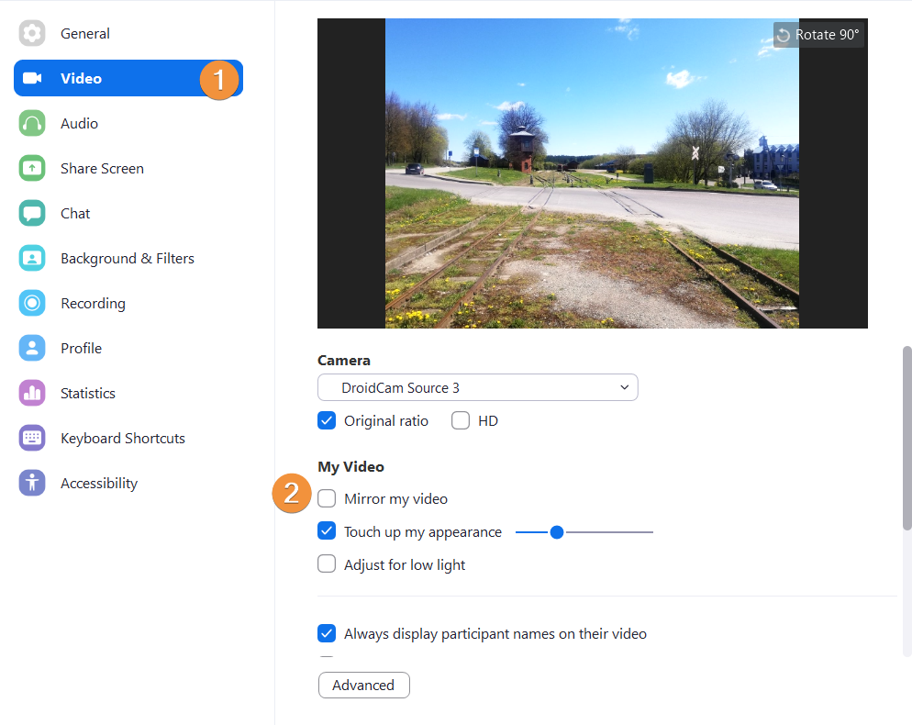This screenshot has width=912, height=725.
Task: Open Background & Filters icon
Action: pos(32,259)
